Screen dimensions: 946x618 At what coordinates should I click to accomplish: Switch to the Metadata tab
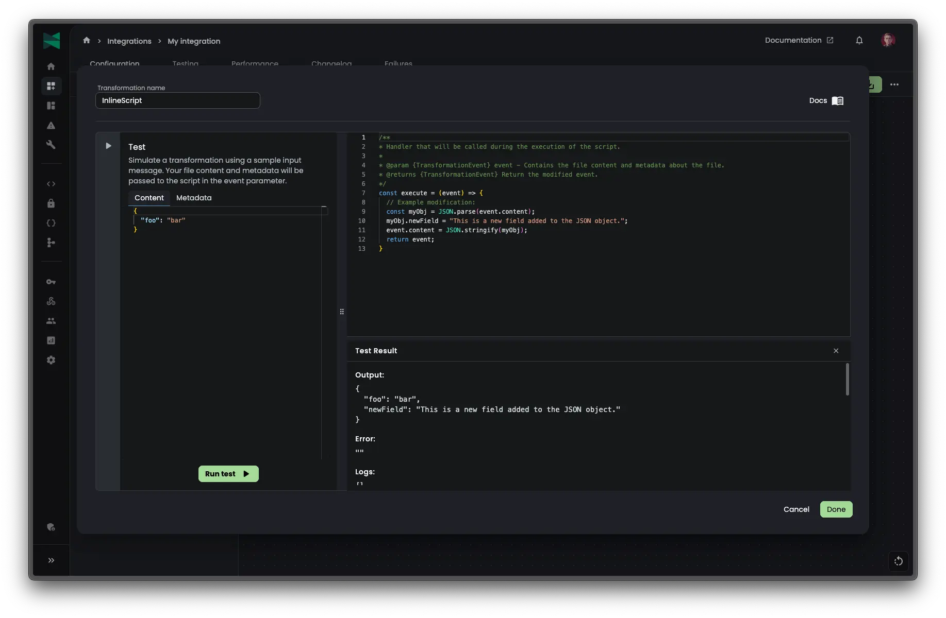(x=194, y=198)
